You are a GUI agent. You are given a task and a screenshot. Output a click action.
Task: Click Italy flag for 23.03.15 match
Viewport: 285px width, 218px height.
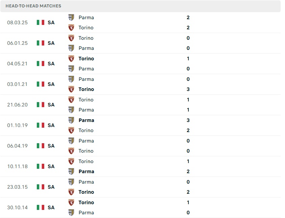(x=41, y=187)
